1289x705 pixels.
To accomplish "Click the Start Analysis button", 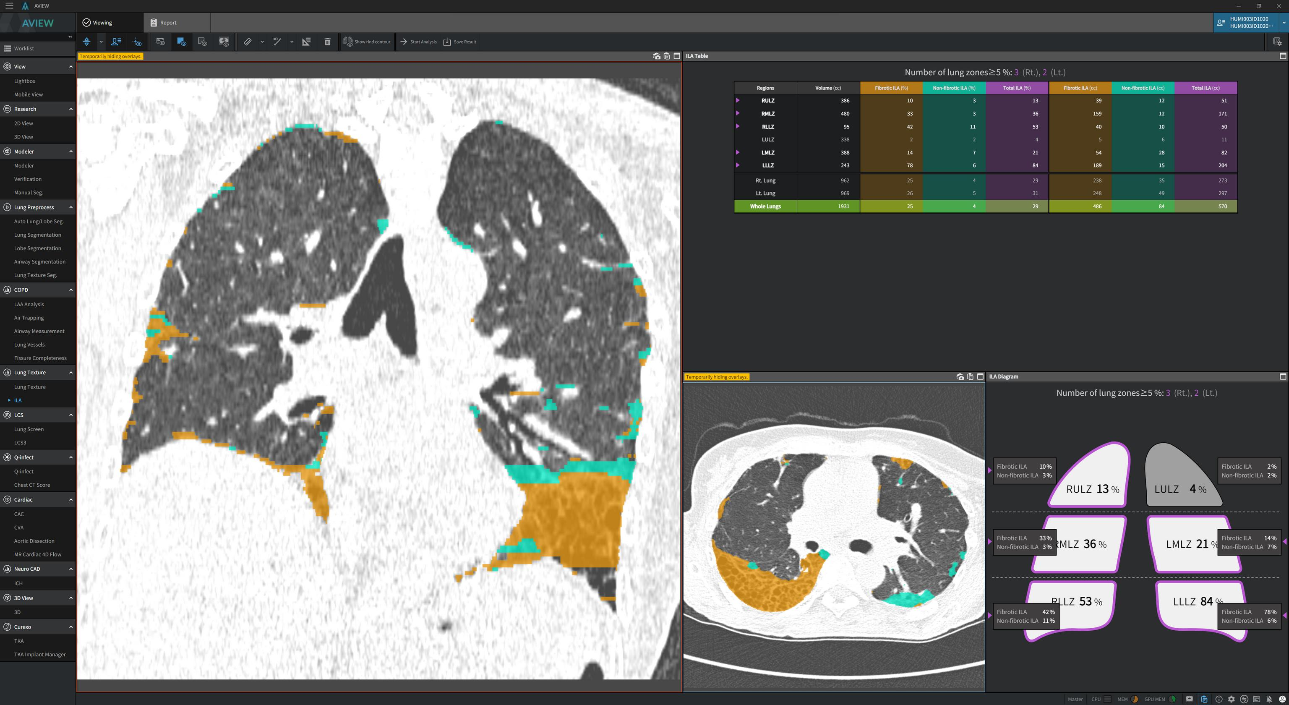I will tap(418, 42).
